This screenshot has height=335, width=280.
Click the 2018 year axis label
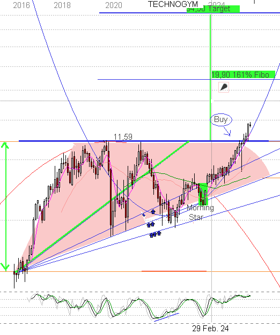(x=62, y=5)
